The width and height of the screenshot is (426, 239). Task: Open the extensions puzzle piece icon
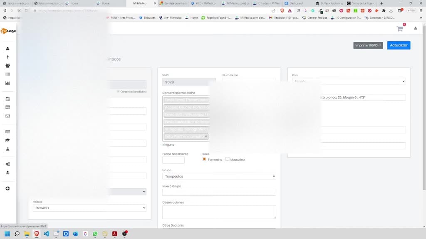[x=384, y=10]
